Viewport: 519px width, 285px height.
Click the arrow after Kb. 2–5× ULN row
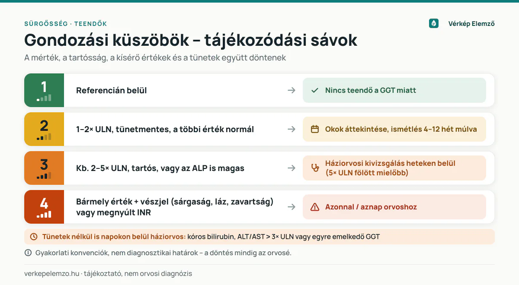click(x=292, y=168)
